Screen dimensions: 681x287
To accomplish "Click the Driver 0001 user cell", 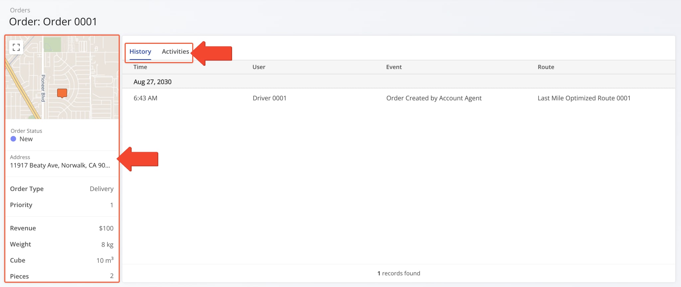I will click(269, 98).
